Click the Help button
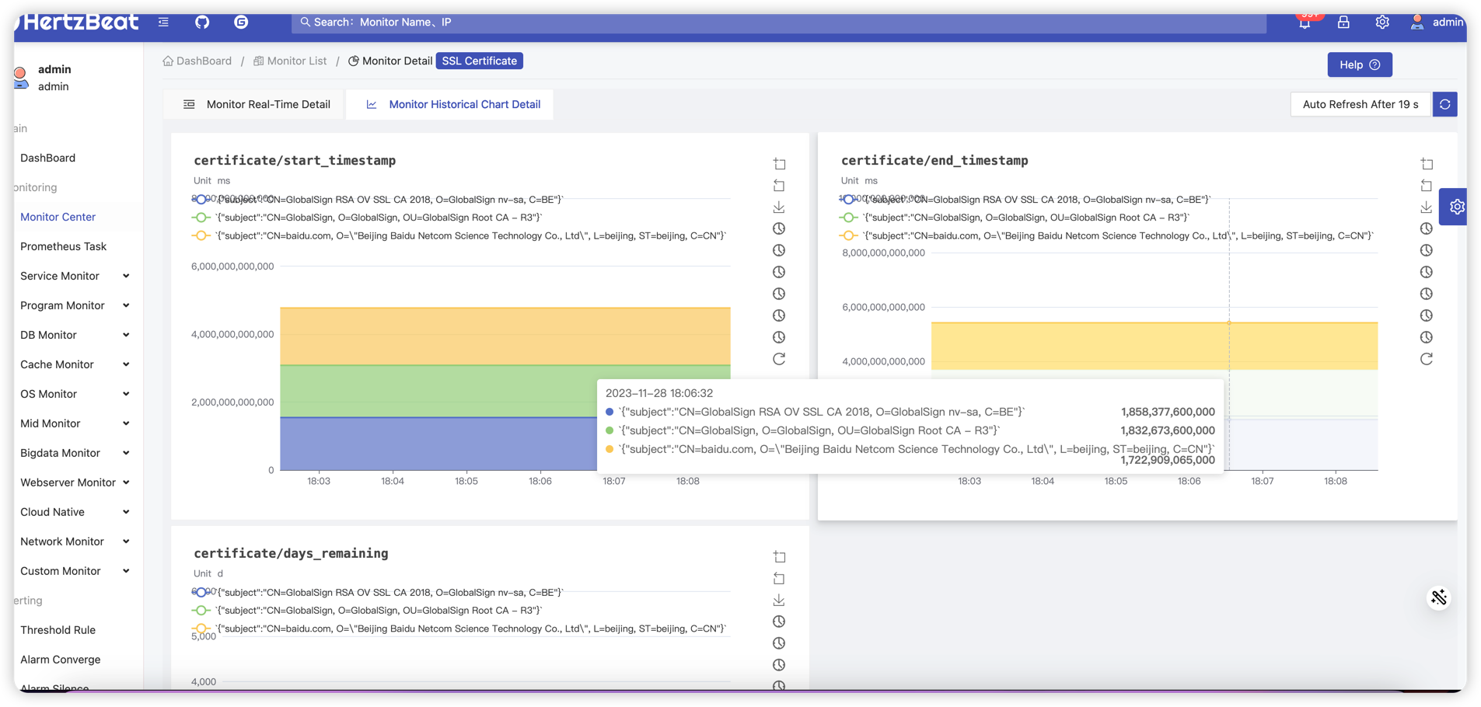The width and height of the screenshot is (1481, 707). click(x=1359, y=64)
